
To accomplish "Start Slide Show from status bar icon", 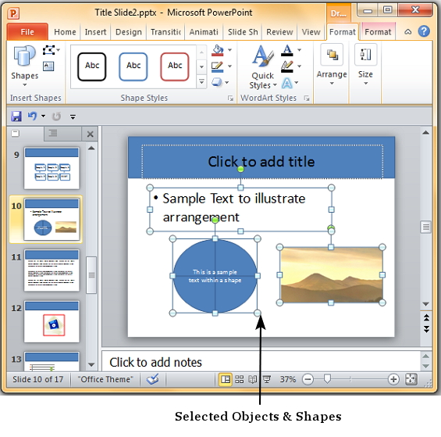I will pos(266,379).
